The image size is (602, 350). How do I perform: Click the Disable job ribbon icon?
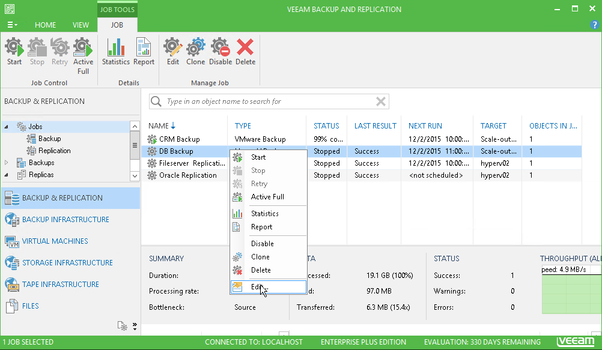220,52
